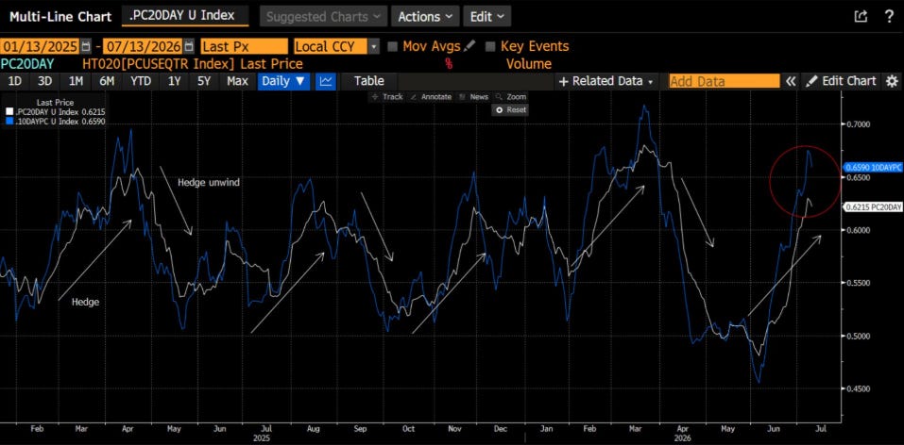The image size is (904, 445).
Task: Click the Volume label
Action: (x=529, y=64)
